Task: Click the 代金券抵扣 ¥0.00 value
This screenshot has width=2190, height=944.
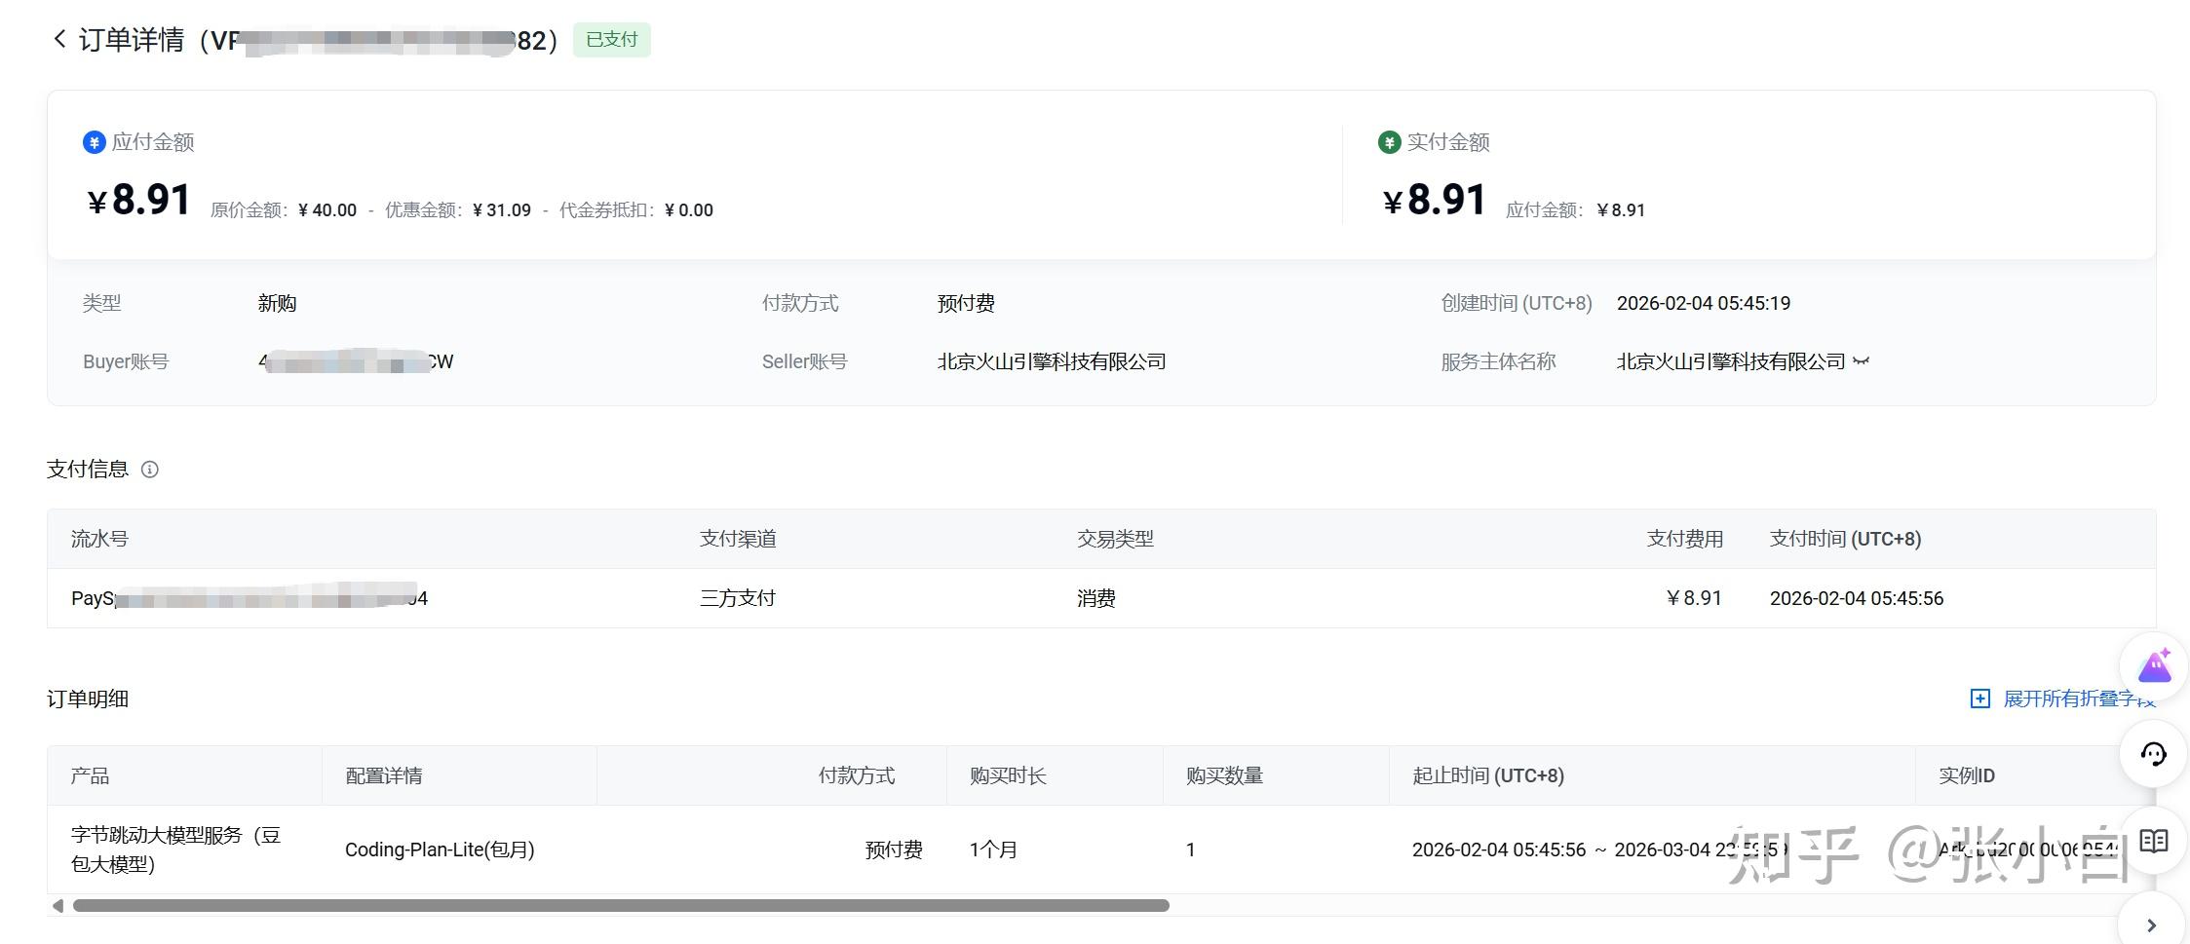Action: click(x=689, y=210)
